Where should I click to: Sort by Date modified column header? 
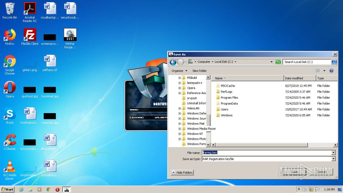[300, 78]
